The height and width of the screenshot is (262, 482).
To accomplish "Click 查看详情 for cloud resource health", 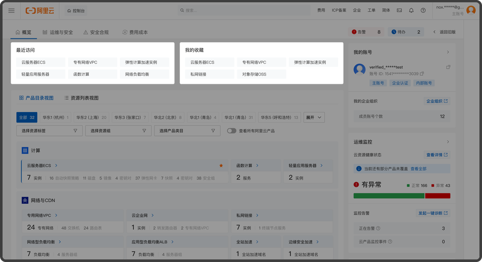I will click(x=437, y=155).
